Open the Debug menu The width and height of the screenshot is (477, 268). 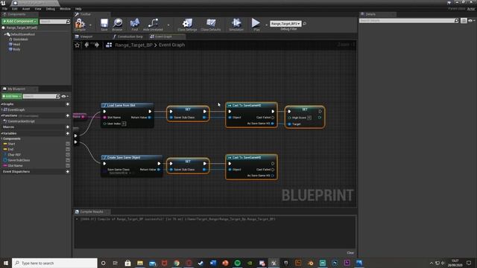[51, 9]
